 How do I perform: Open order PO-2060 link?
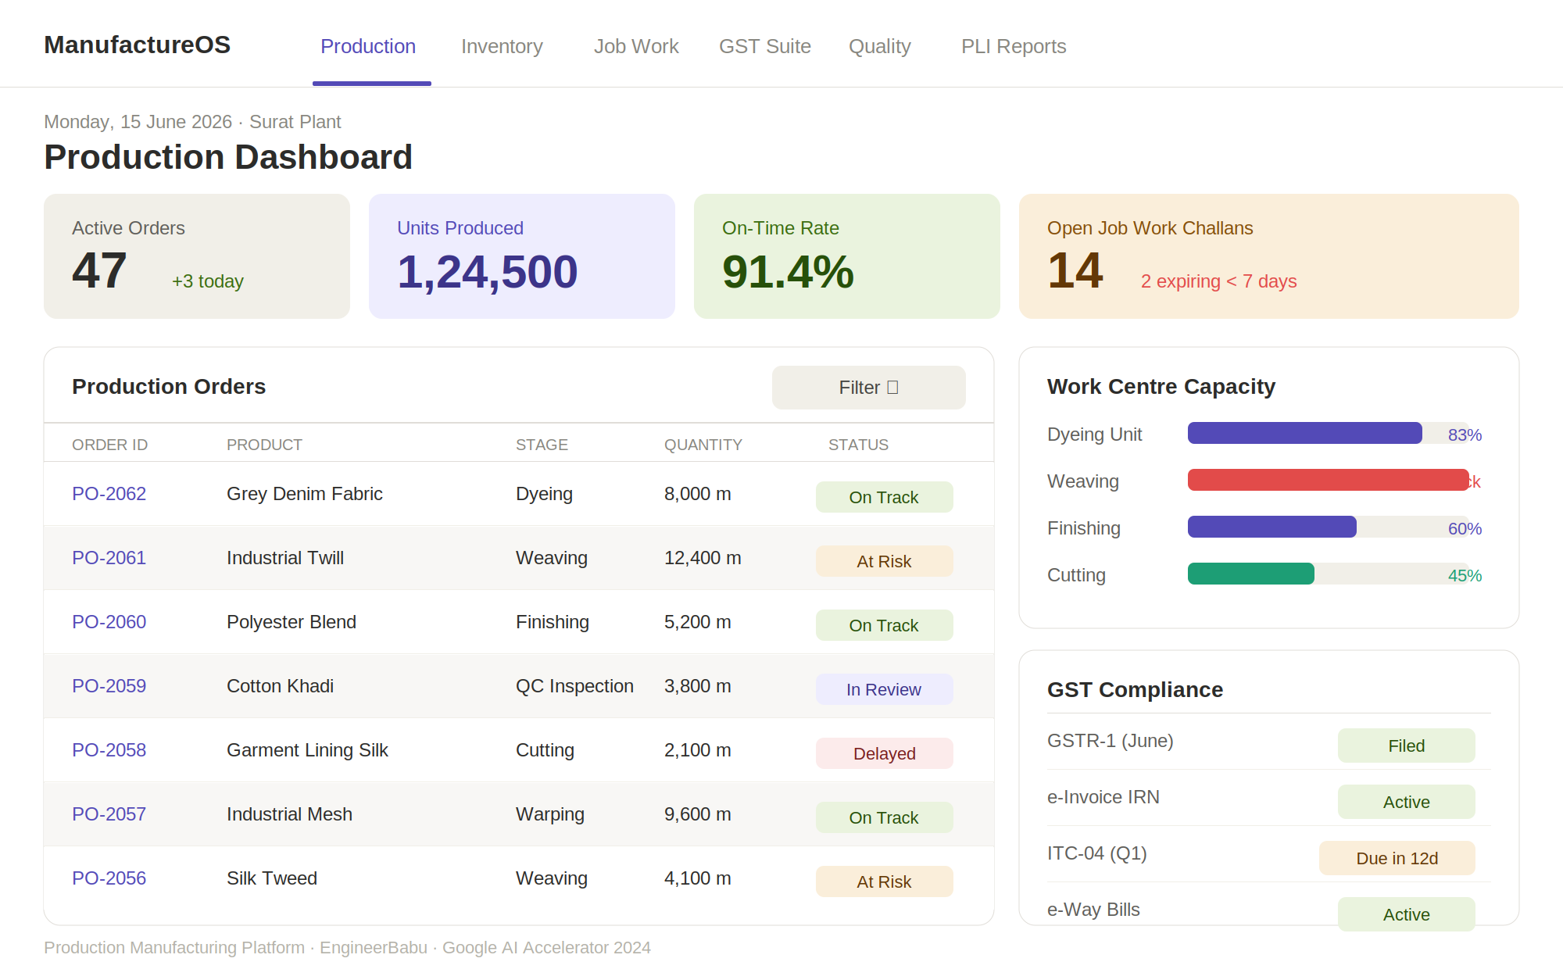click(x=109, y=622)
